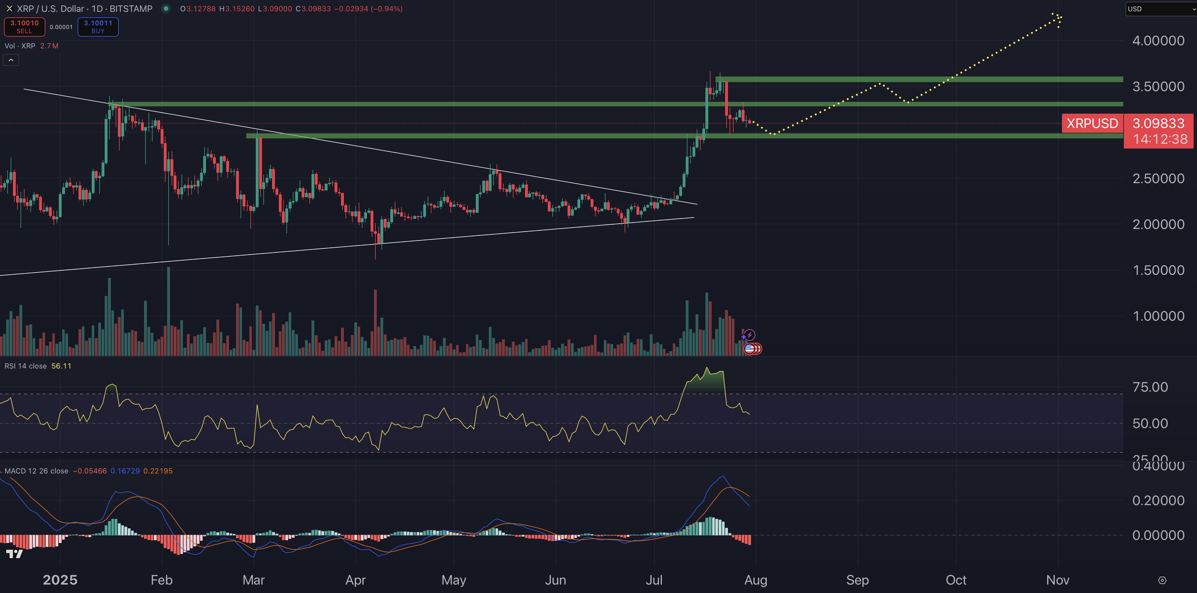The width and height of the screenshot is (1197, 593).
Task: Click the May label on the time axis
Action: tap(454, 580)
